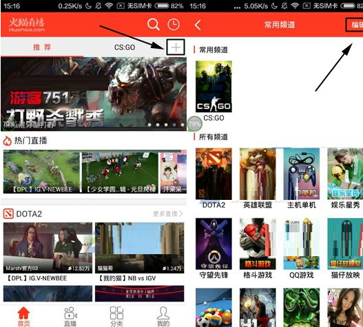
Task: Select the 猫仔放映 channel cover
Action: tap(345, 244)
